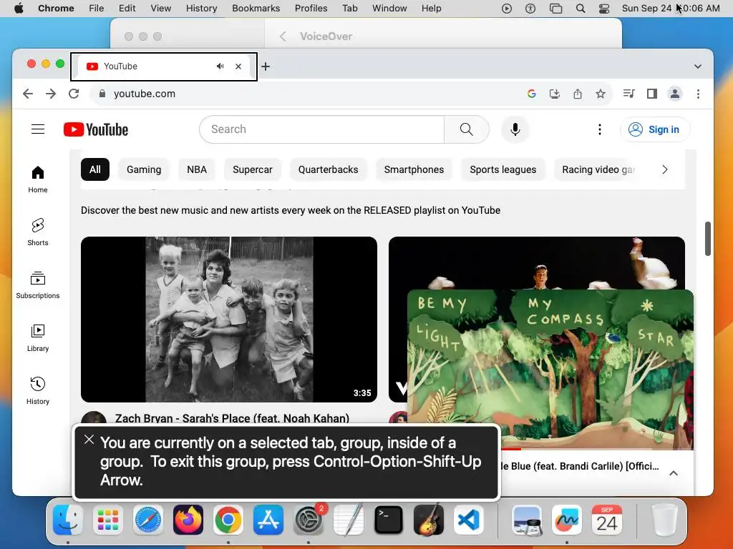733x549 pixels.
Task: Close the YouTube tab
Action: tap(238, 66)
